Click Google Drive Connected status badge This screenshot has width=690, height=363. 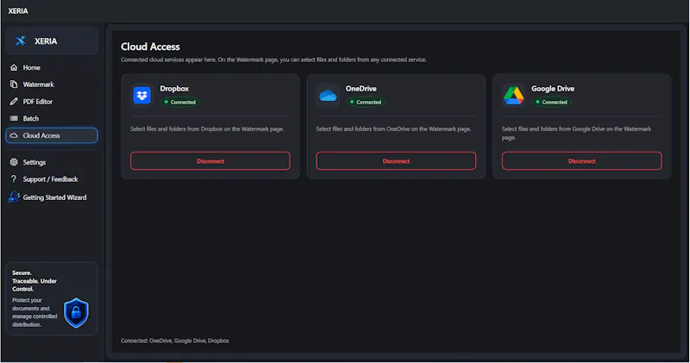click(x=551, y=102)
